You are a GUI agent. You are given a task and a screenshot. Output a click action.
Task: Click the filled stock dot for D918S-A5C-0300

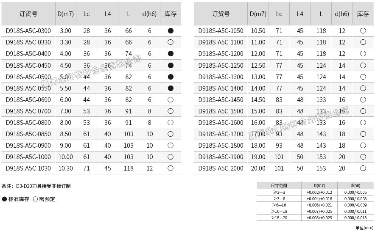point(171,31)
